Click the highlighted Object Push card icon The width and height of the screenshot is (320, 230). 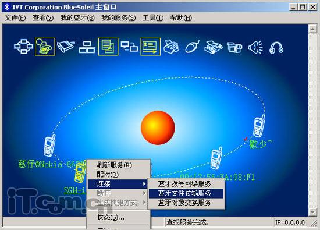(x=151, y=47)
